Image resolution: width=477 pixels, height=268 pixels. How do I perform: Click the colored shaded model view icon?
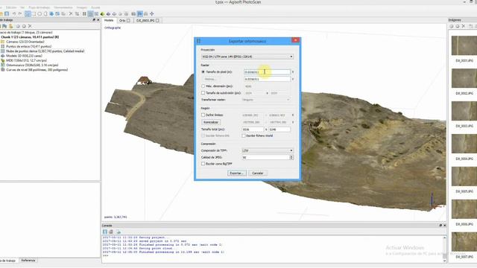pyautogui.click(x=103, y=13)
